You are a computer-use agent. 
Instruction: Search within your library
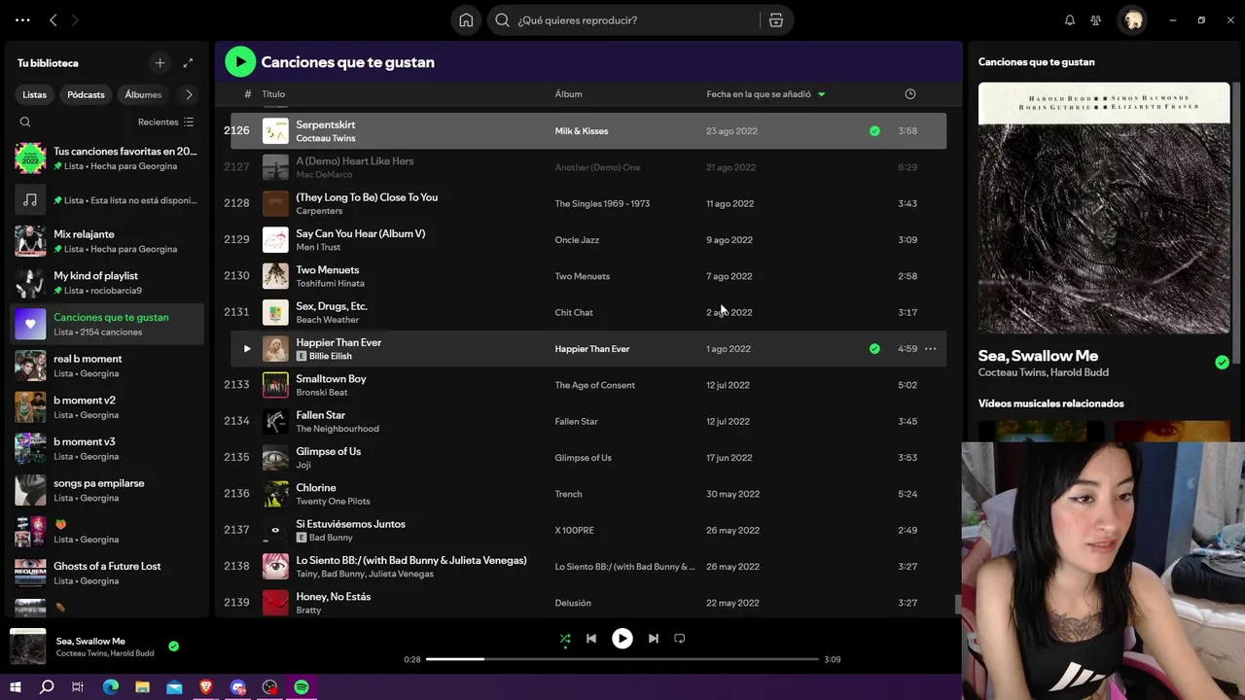pos(25,122)
